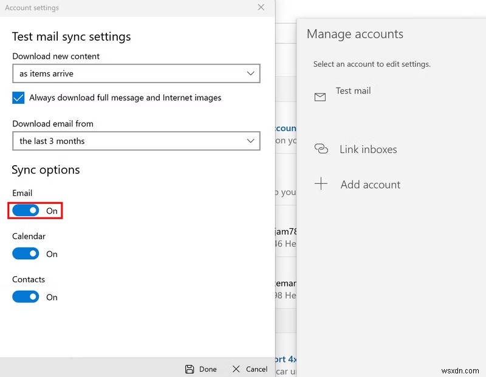Disable Calendar sync

click(x=26, y=254)
